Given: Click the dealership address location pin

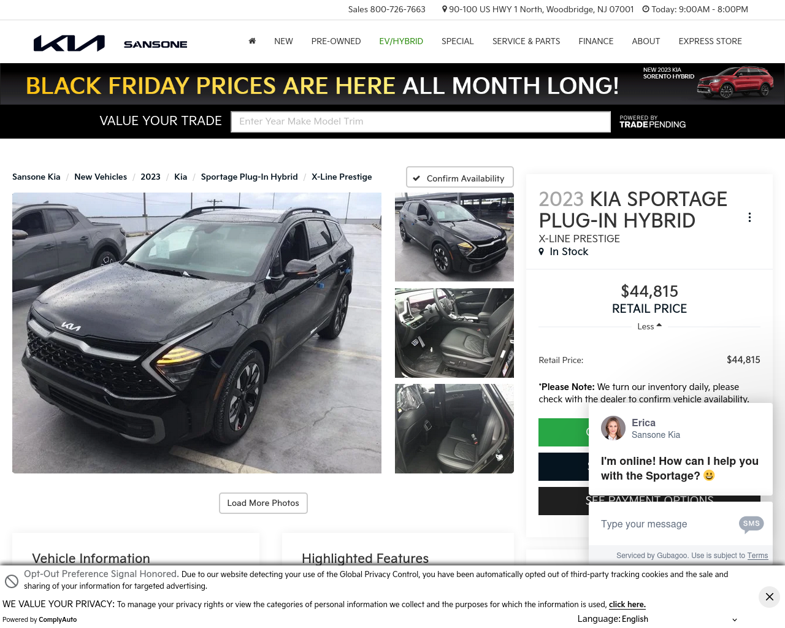Looking at the screenshot, I should pos(445,9).
